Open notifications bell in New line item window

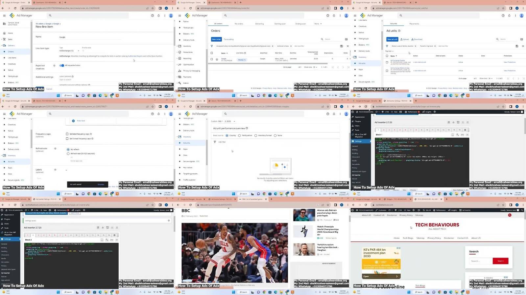pos(158,15)
